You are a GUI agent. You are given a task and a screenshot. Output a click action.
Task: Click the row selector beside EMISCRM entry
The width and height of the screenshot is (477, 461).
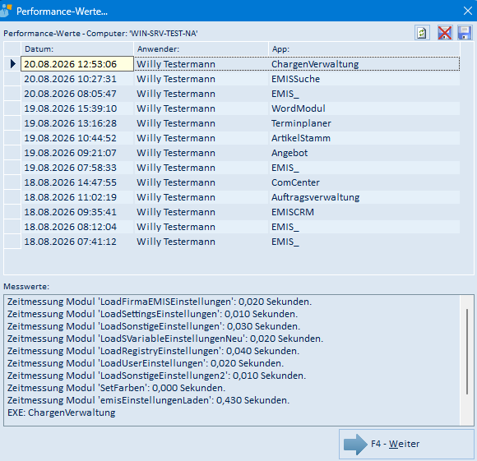[12, 212]
